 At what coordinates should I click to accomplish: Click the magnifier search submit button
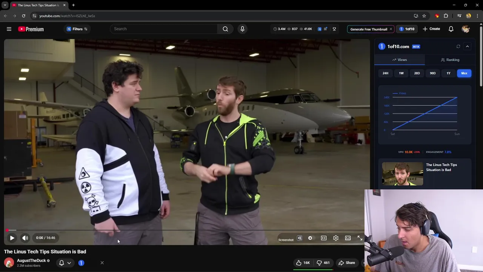coord(225,29)
